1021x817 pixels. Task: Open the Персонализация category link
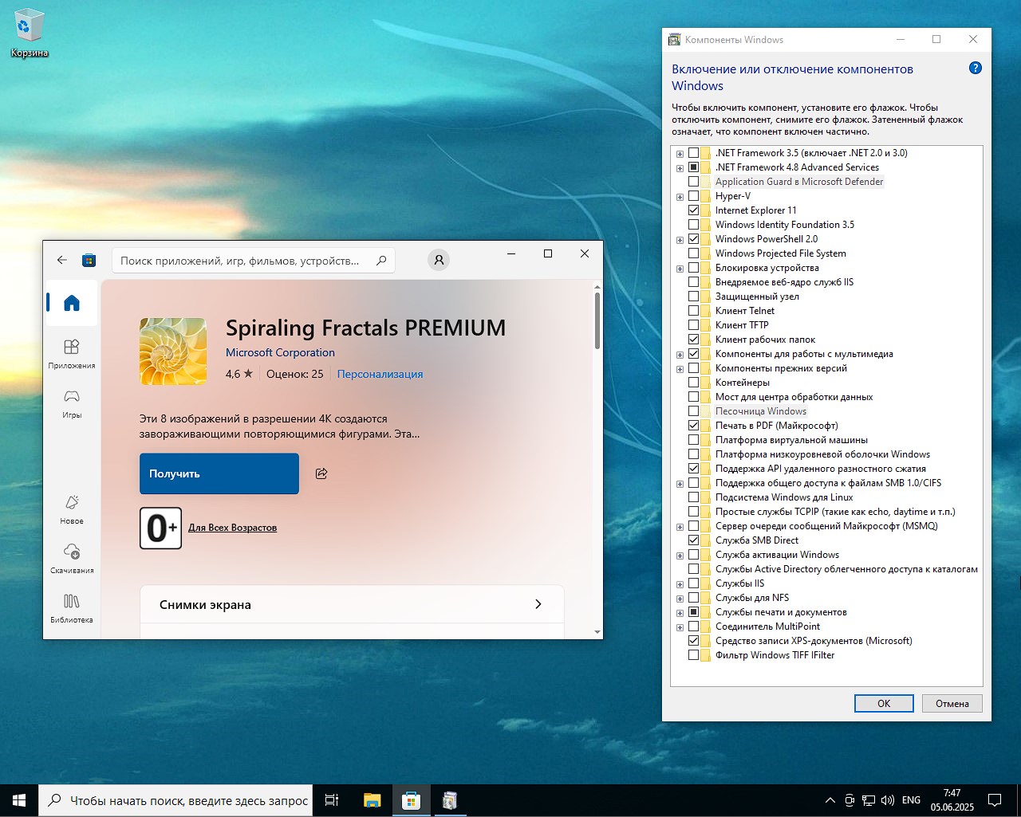tap(380, 374)
